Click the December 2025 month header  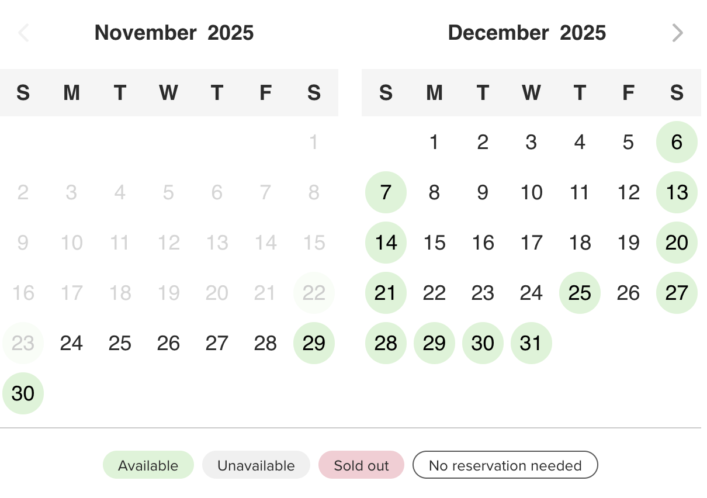526,33
